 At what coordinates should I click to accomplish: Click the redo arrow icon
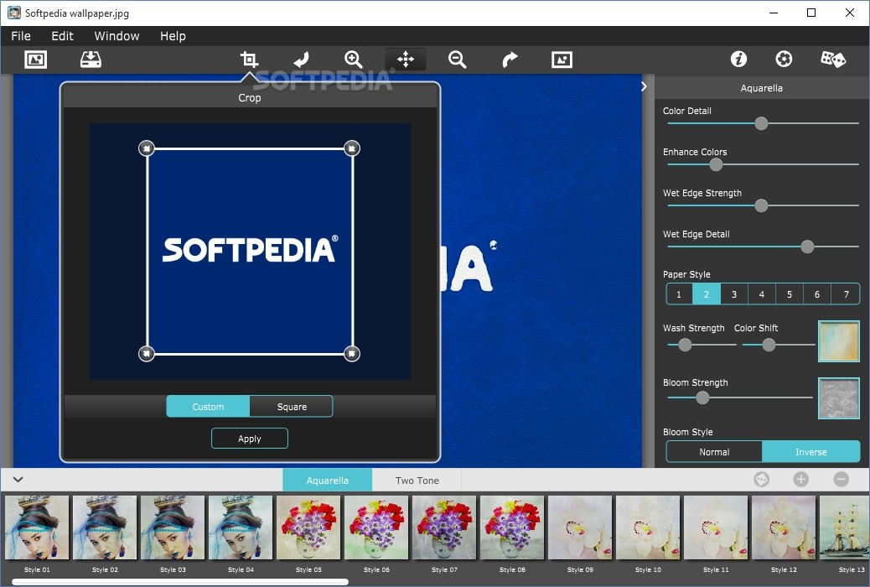point(510,60)
